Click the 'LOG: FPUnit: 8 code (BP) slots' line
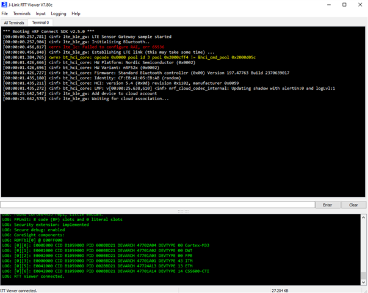The width and height of the screenshot is (368, 293). (x=62, y=220)
